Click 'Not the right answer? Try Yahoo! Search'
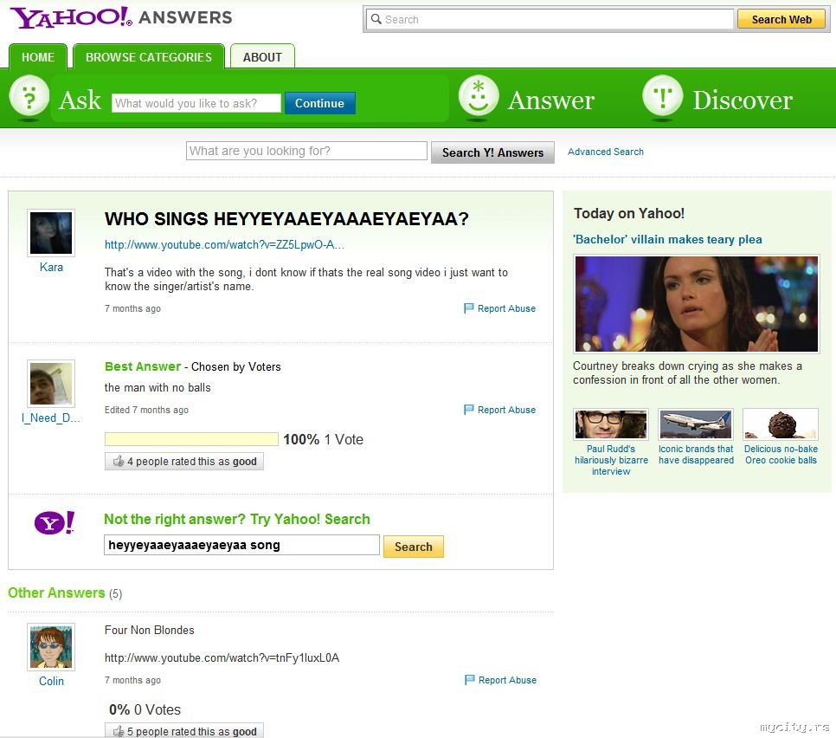 237,519
